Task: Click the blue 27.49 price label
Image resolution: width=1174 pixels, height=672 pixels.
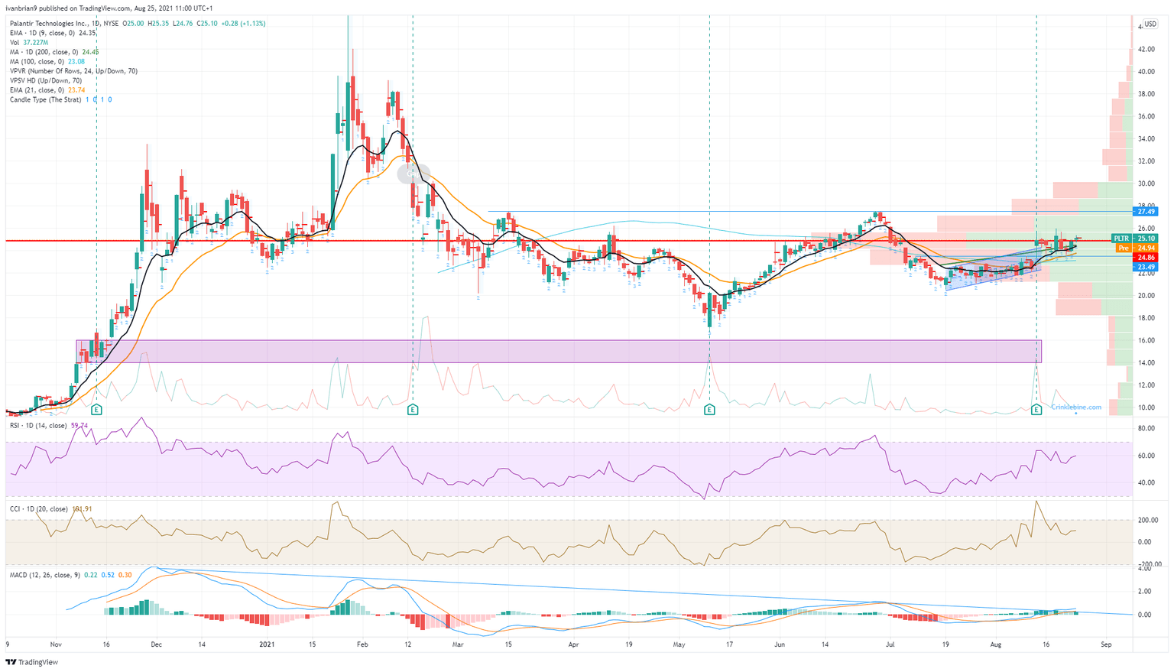Action: 1146,212
